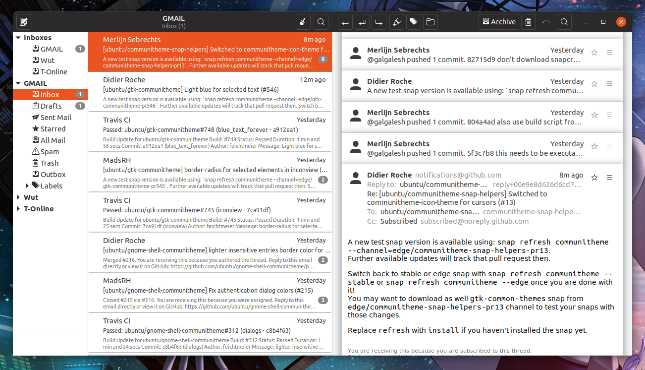Click the undo arrow icon
The width and height of the screenshot is (645, 370).
pyautogui.click(x=546, y=22)
